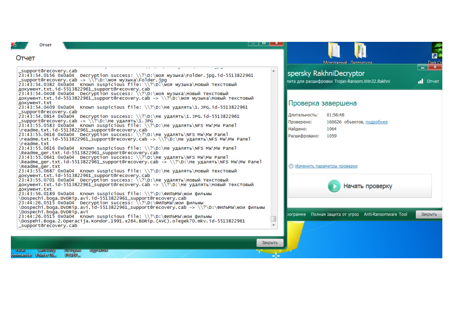This screenshot has width=452, height=319.
Task: Click Закрыть button in RakhniDecryptor window
Action: click(x=429, y=214)
